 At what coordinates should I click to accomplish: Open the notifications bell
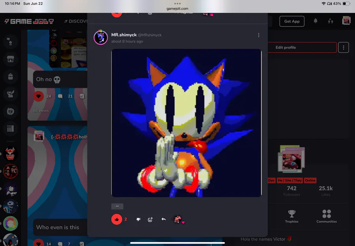pyautogui.click(x=316, y=21)
